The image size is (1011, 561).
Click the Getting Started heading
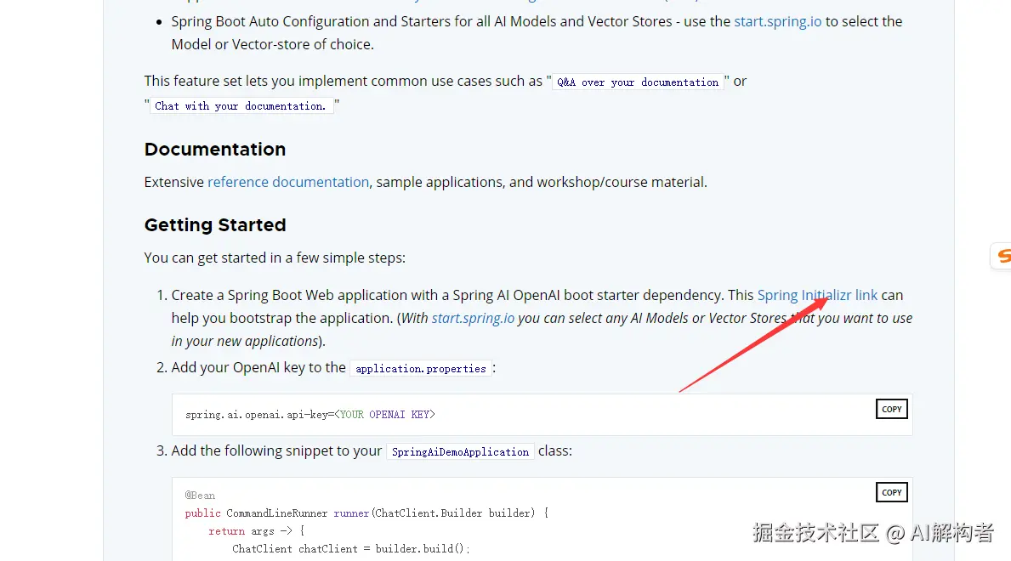pyautogui.click(x=215, y=225)
